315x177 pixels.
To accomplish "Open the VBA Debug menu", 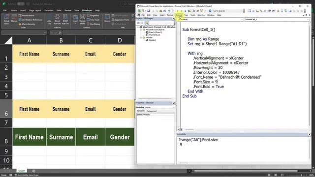I will (179, 15).
